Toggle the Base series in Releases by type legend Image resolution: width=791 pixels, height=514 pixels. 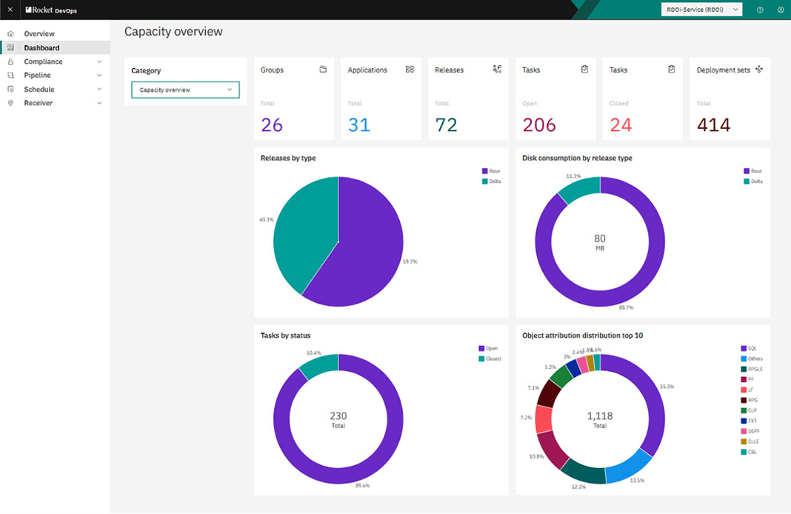(x=490, y=170)
